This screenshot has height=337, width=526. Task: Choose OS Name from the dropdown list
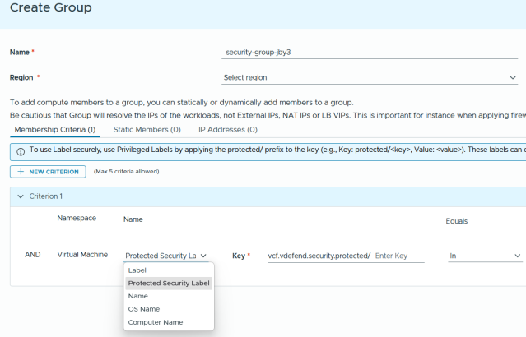[169, 309]
